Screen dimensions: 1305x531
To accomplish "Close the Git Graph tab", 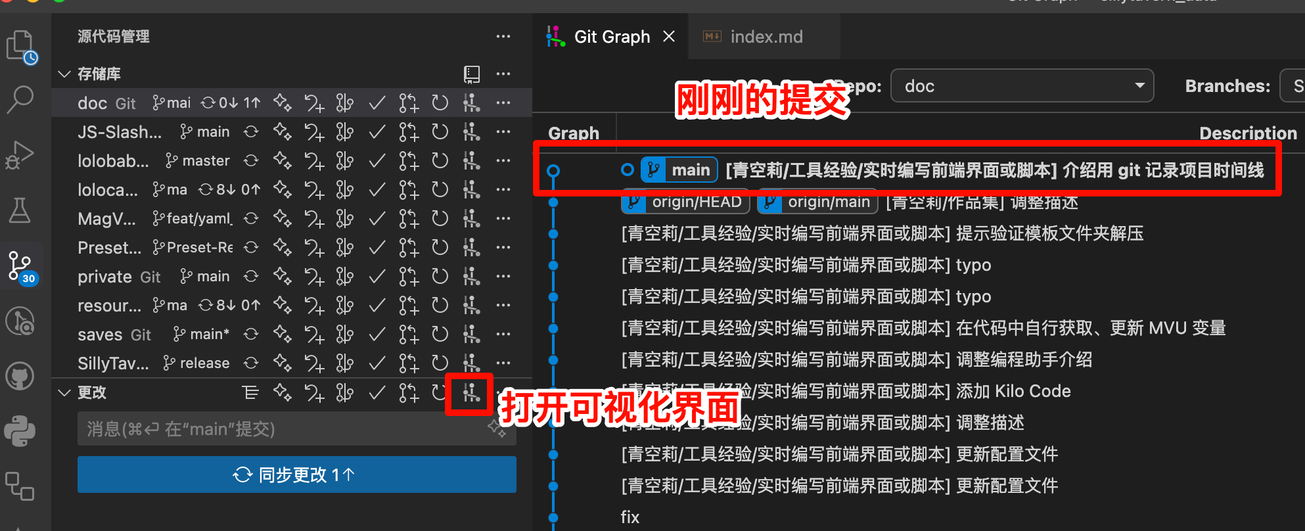I will tap(669, 37).
